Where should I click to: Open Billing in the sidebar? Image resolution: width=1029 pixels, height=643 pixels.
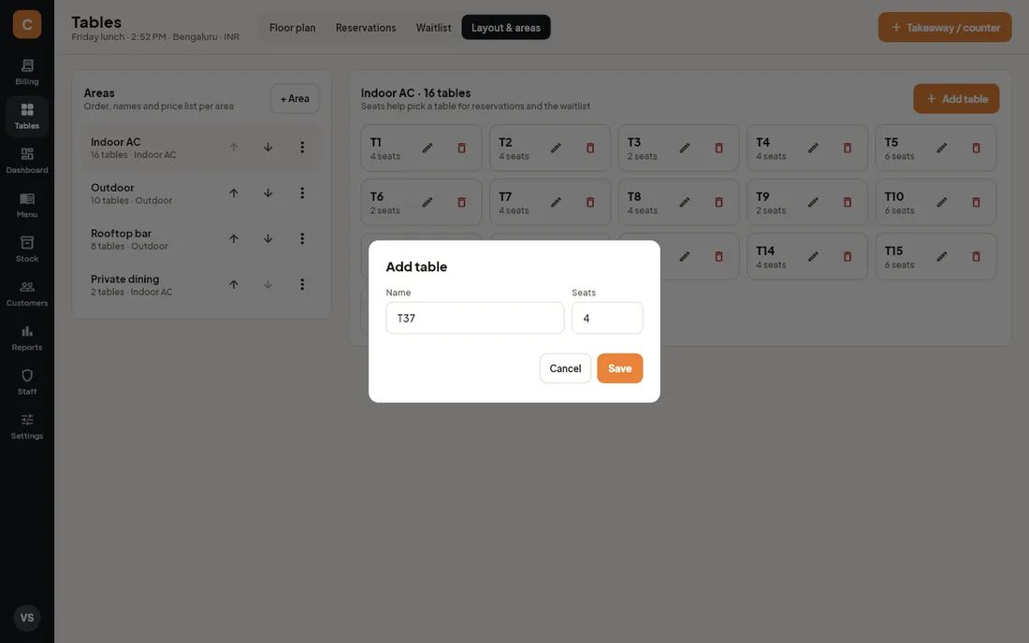(27, 72)
